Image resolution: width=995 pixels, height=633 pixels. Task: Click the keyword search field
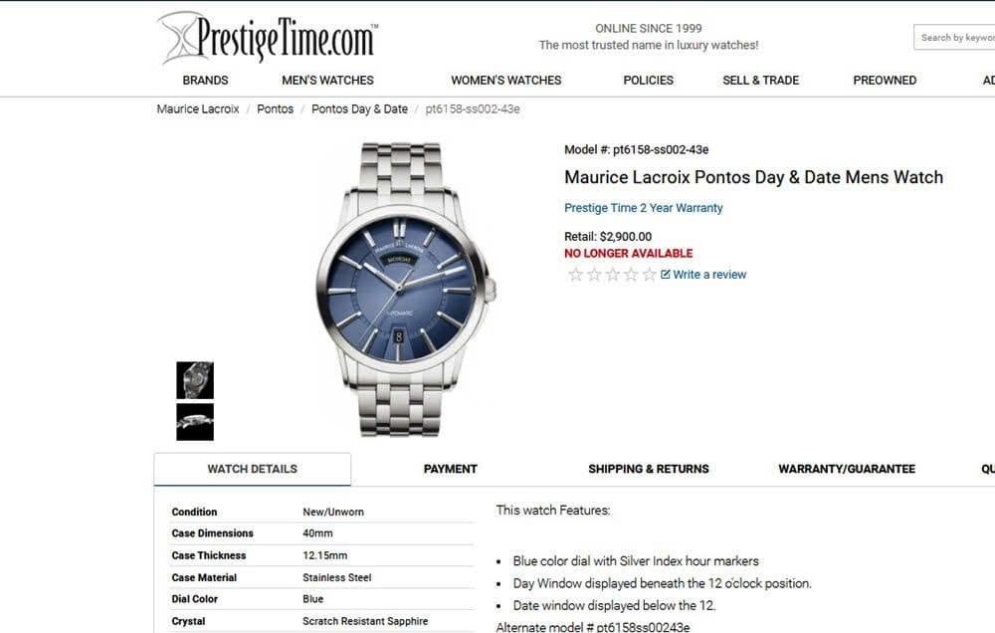pyautogui.click(x=954, y=38)
